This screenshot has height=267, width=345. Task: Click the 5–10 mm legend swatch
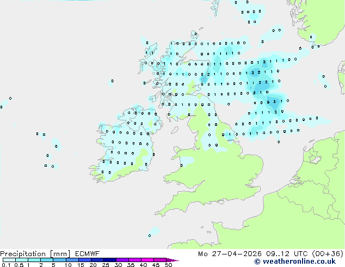60,260
